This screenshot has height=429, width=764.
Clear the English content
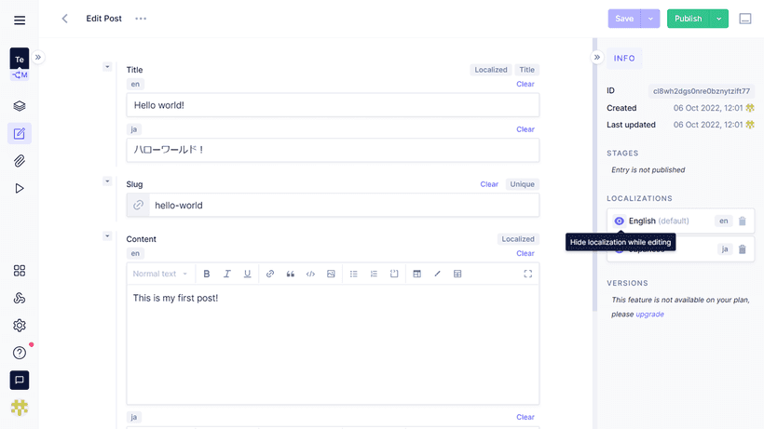coord(525,253)
